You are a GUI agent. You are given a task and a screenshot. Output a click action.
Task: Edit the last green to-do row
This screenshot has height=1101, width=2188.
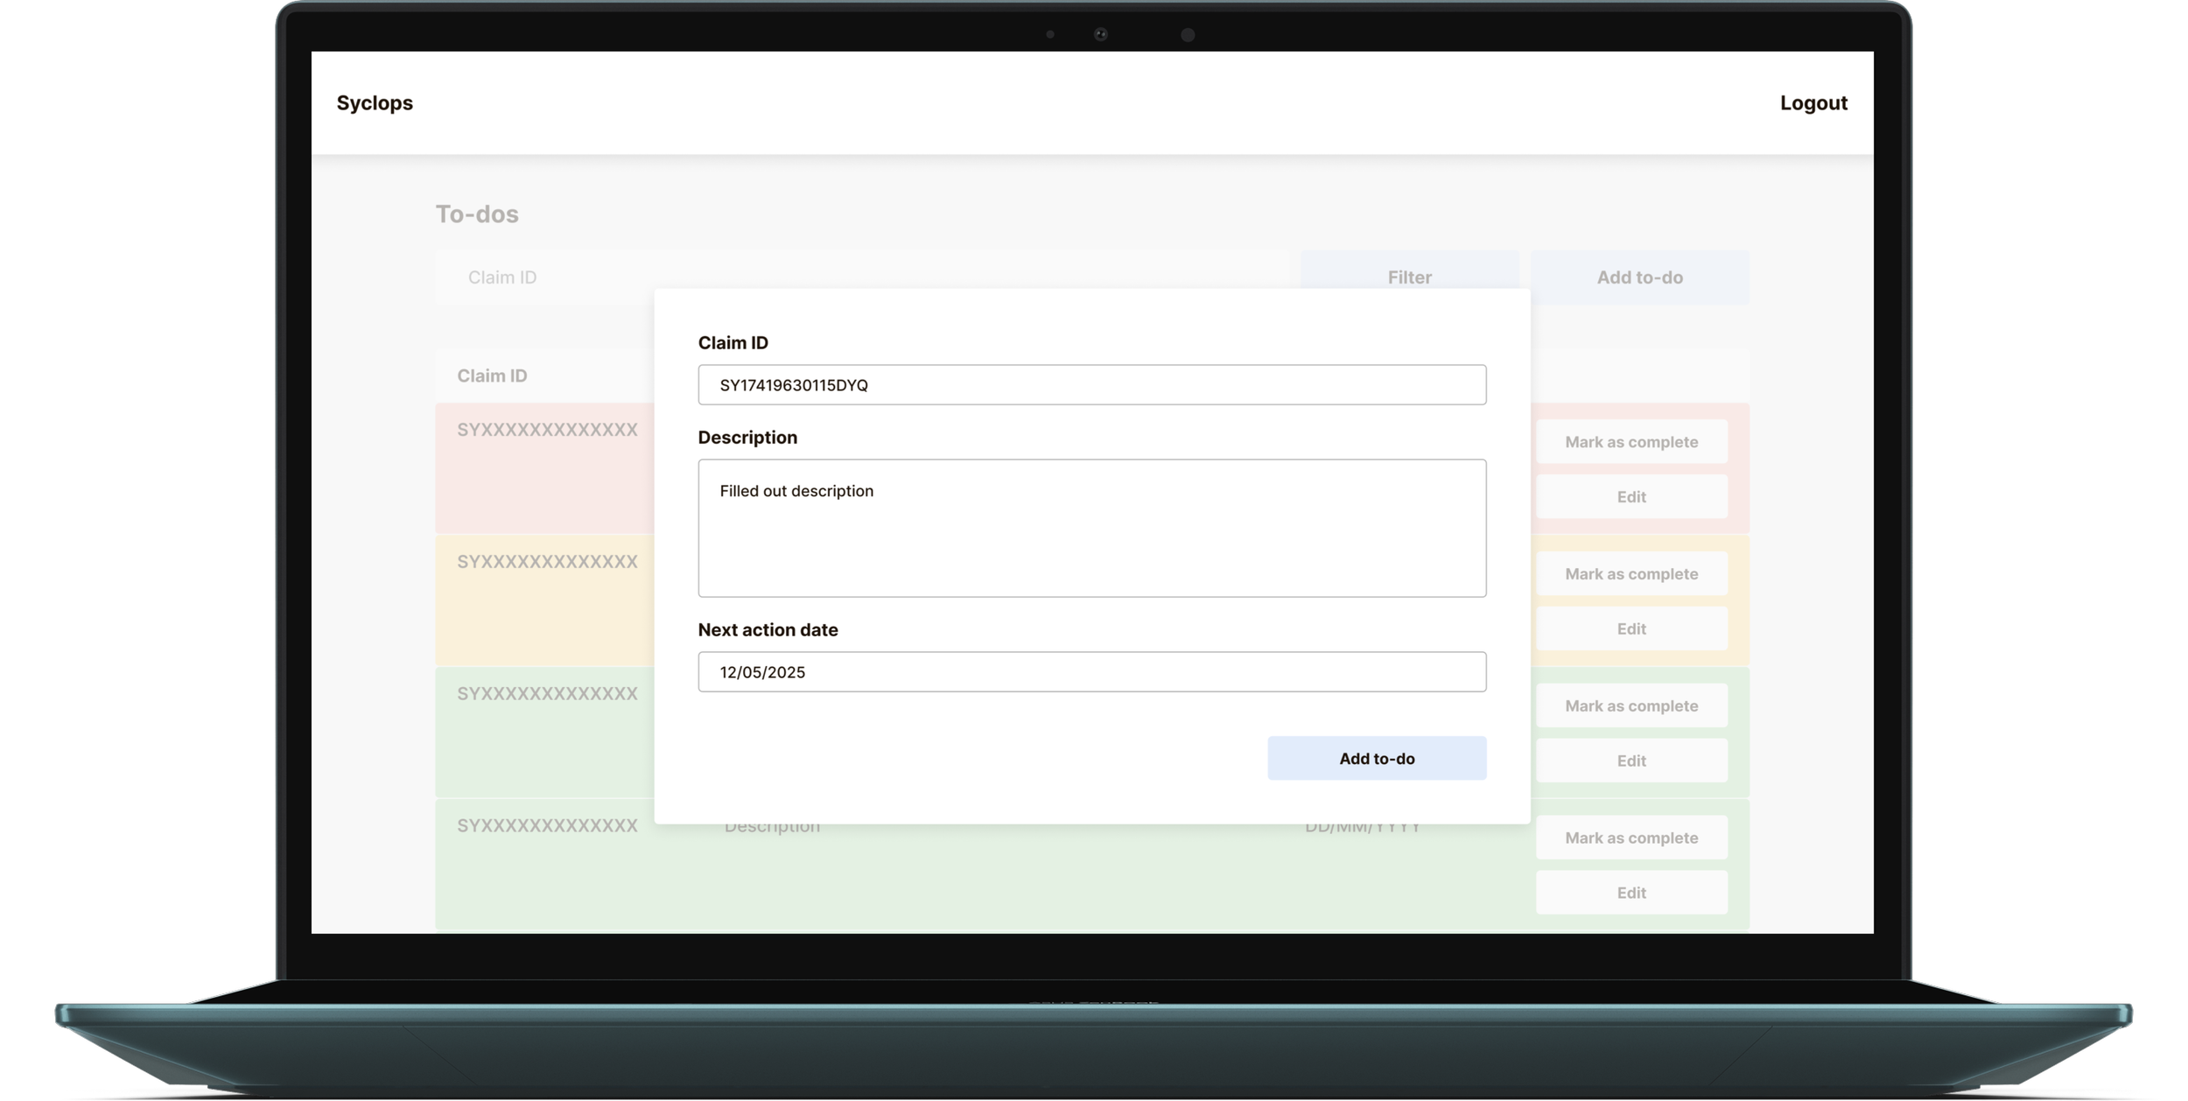pyautogui.click(x=1630, y=893)
